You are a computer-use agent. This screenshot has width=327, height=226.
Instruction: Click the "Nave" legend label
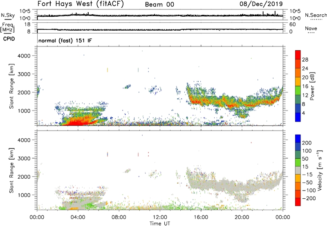pyautogui.click(x=311, y=28)
